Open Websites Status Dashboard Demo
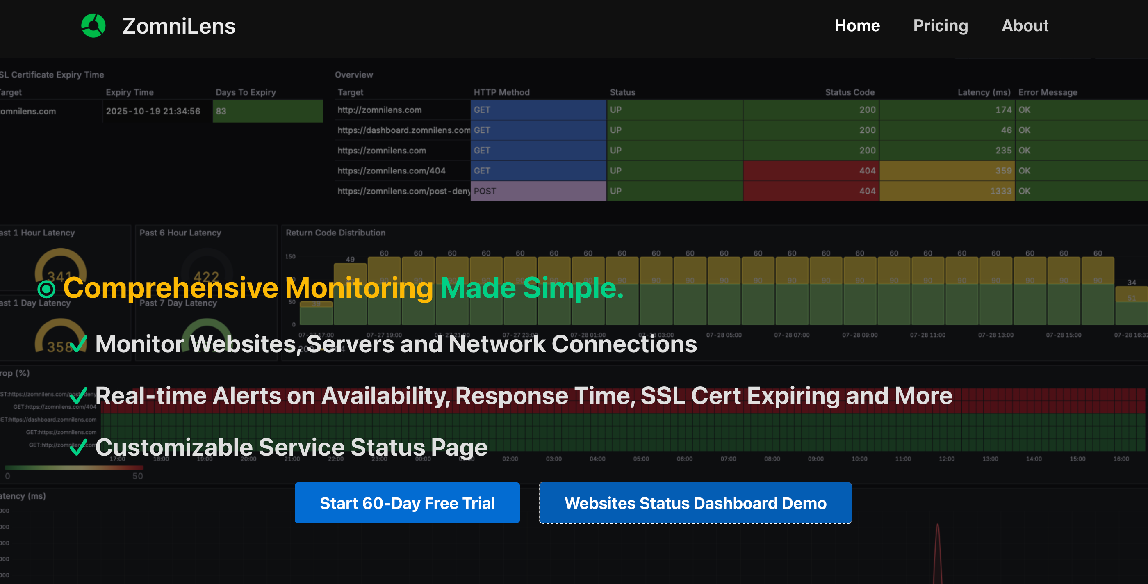 coord(695,503)
